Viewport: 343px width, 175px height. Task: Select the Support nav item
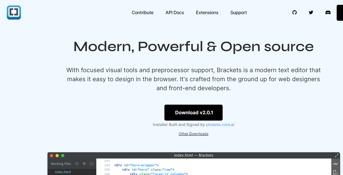(x=238, y=13)
